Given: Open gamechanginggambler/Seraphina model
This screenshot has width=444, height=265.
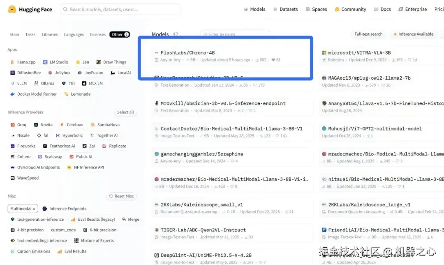Looking at the screenshot, I should click(201, 154).
